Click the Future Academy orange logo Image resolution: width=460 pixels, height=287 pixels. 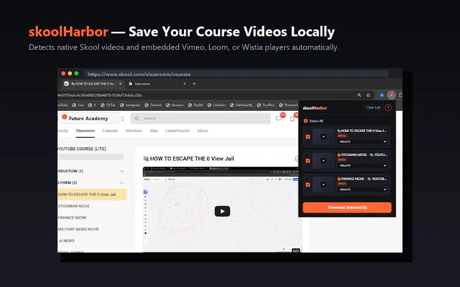[64, 117]
